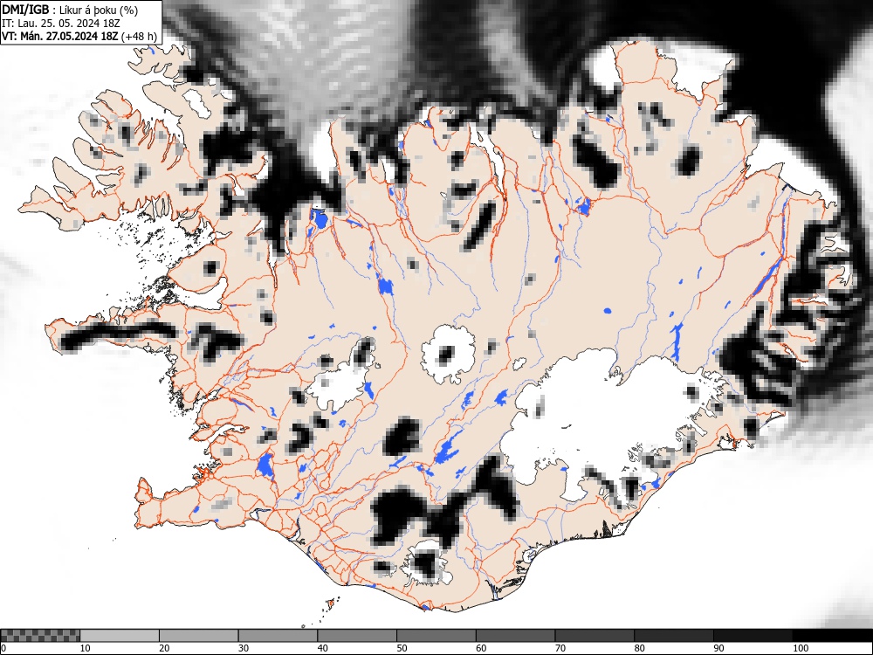Image resolution: width=873 pixels, height=655 pixels.
Task: Click the legend label '30'
Action: point(244,648)
